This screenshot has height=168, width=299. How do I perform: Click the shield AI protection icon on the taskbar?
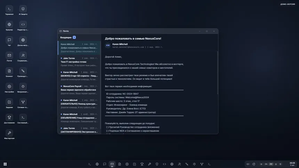tap(157, 164)
